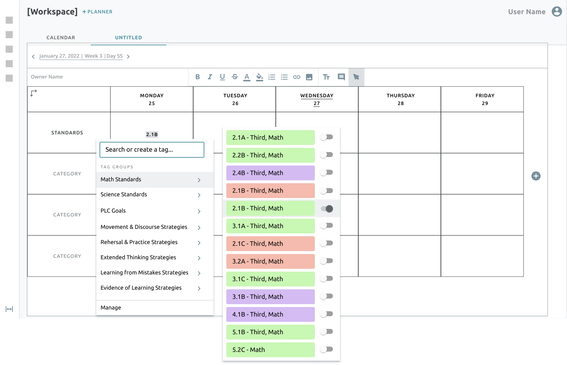Go to next week using right chevron
567x365 pixels.
pos(128,57)
